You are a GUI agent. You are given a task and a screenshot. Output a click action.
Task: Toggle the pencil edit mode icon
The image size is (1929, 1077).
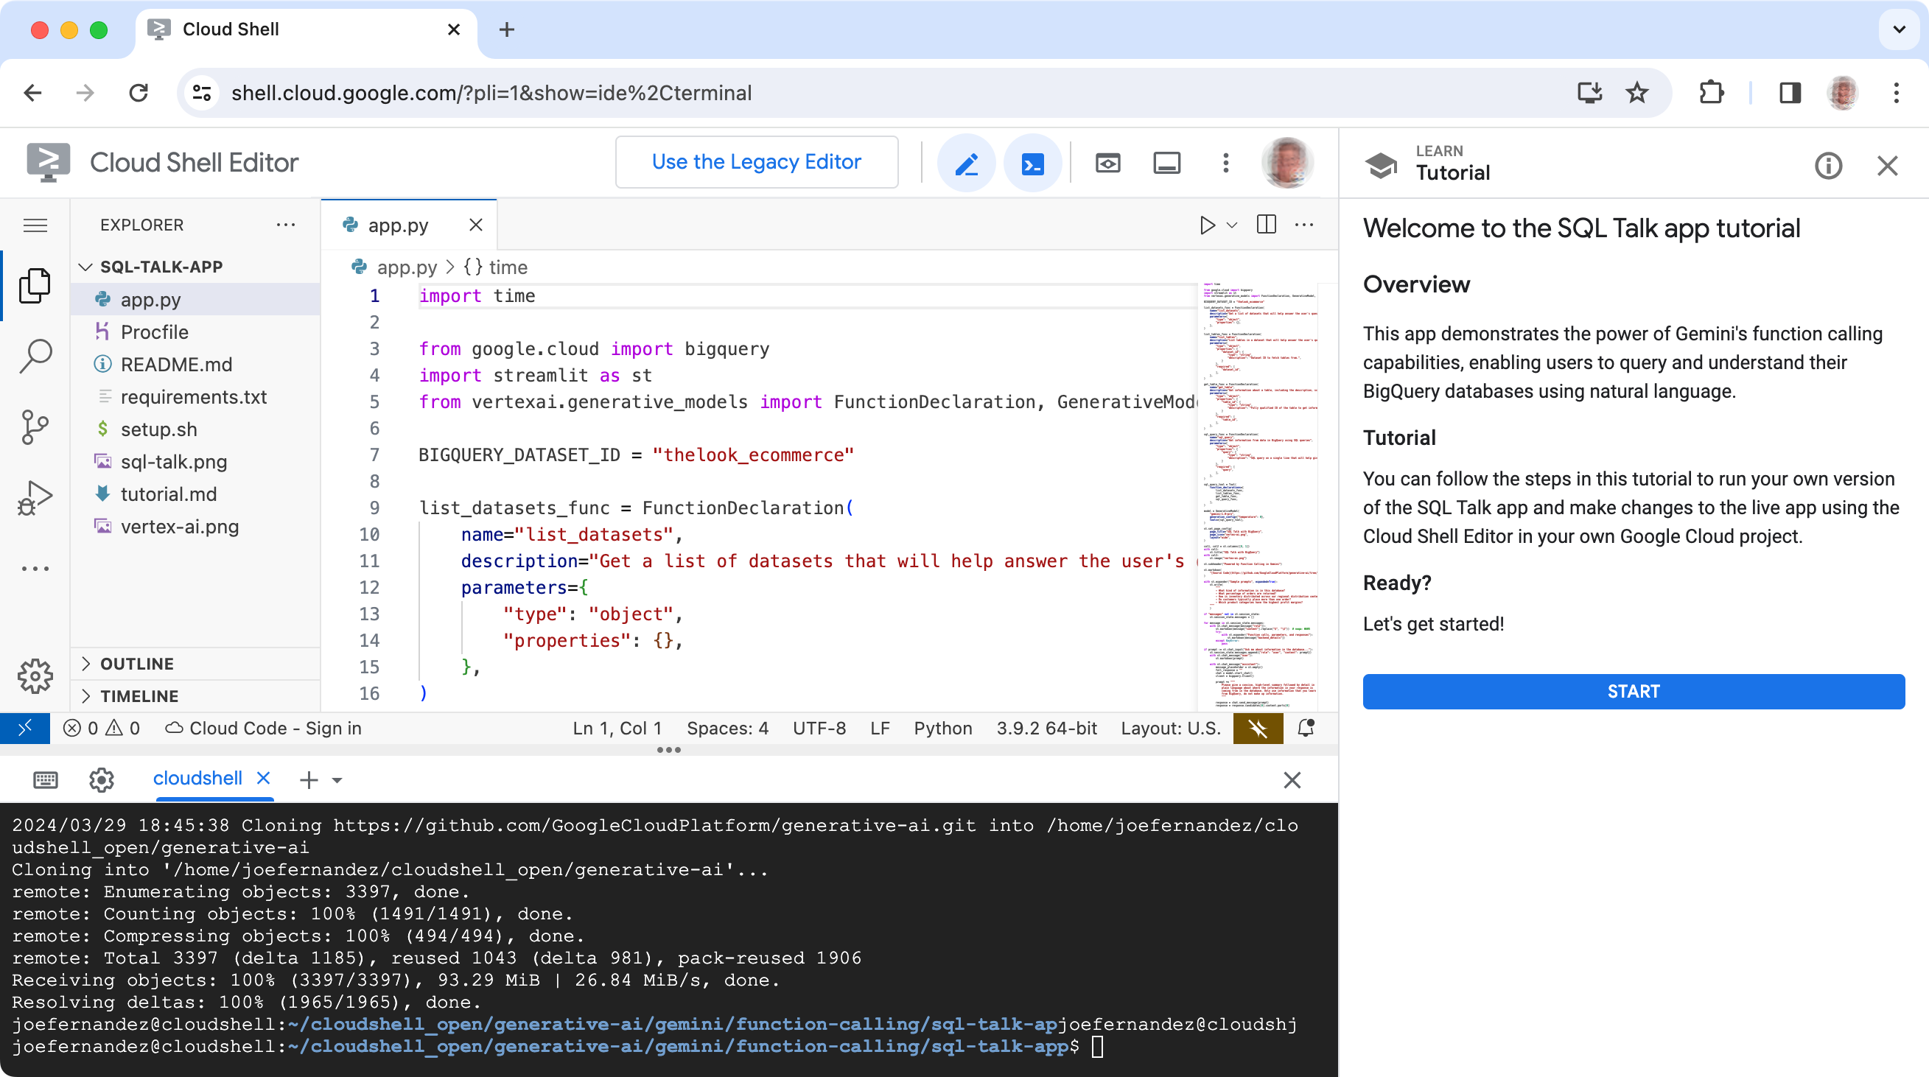[967, 161]
